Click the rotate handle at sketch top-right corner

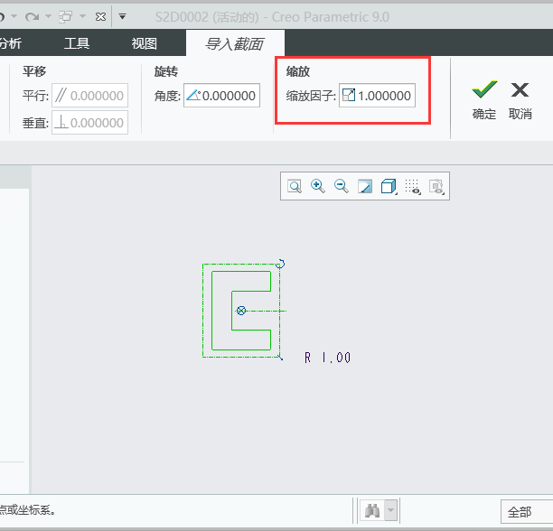[x=280, y=264]
